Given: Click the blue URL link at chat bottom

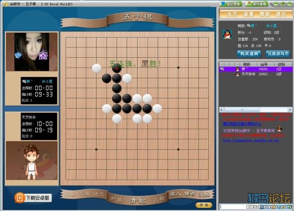Looking at the screenshot, I should click(251, 140).
